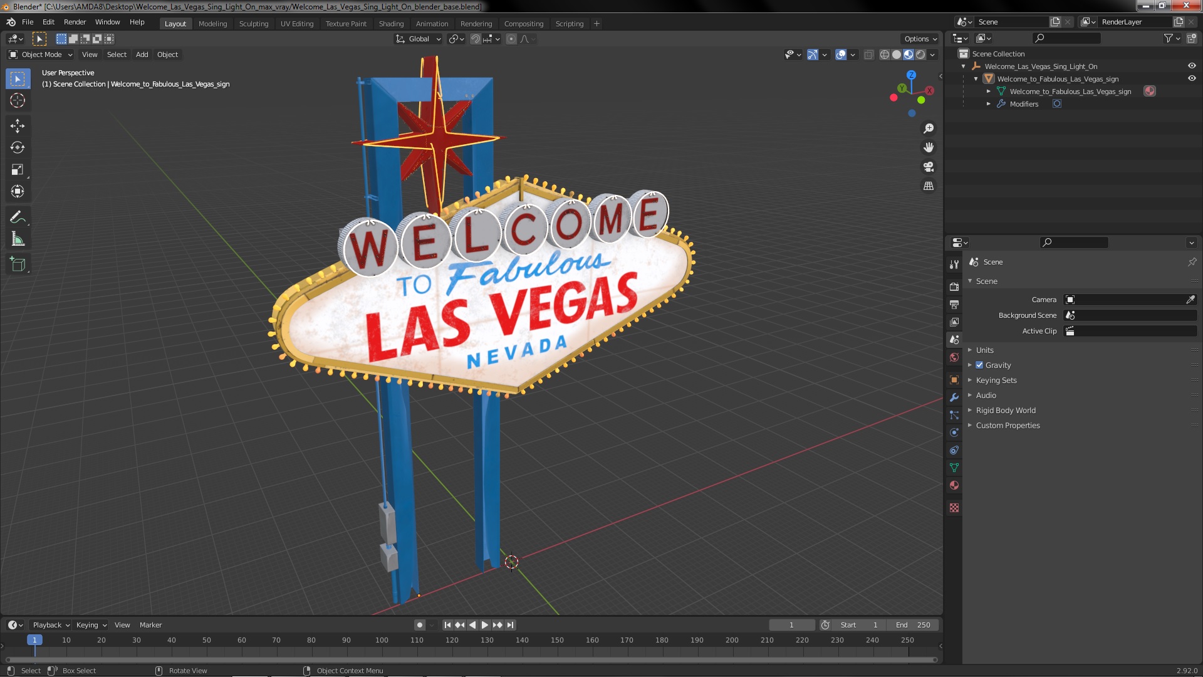Open Physics properties tab
The height and width of the screenshot is (677, 1203).
[x=954, y=433]
